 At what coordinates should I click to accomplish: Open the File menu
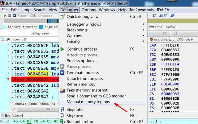pos(5,10)
